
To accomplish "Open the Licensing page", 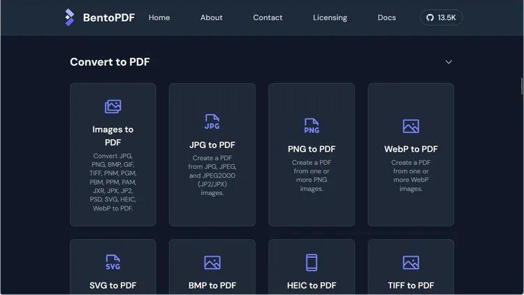I will pyautogui.click(x=330, y=17).
